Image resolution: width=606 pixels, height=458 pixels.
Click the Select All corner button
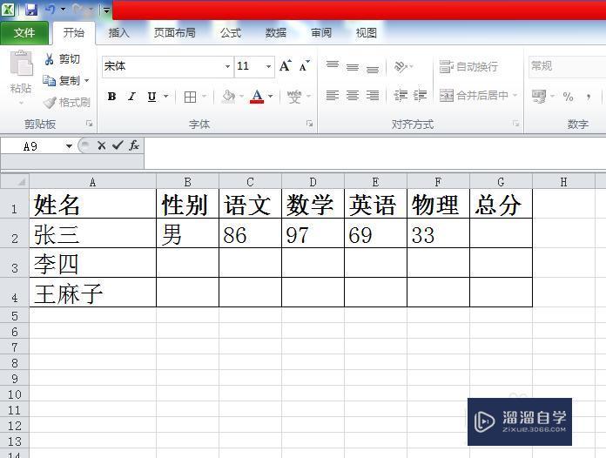pos(15,181)
